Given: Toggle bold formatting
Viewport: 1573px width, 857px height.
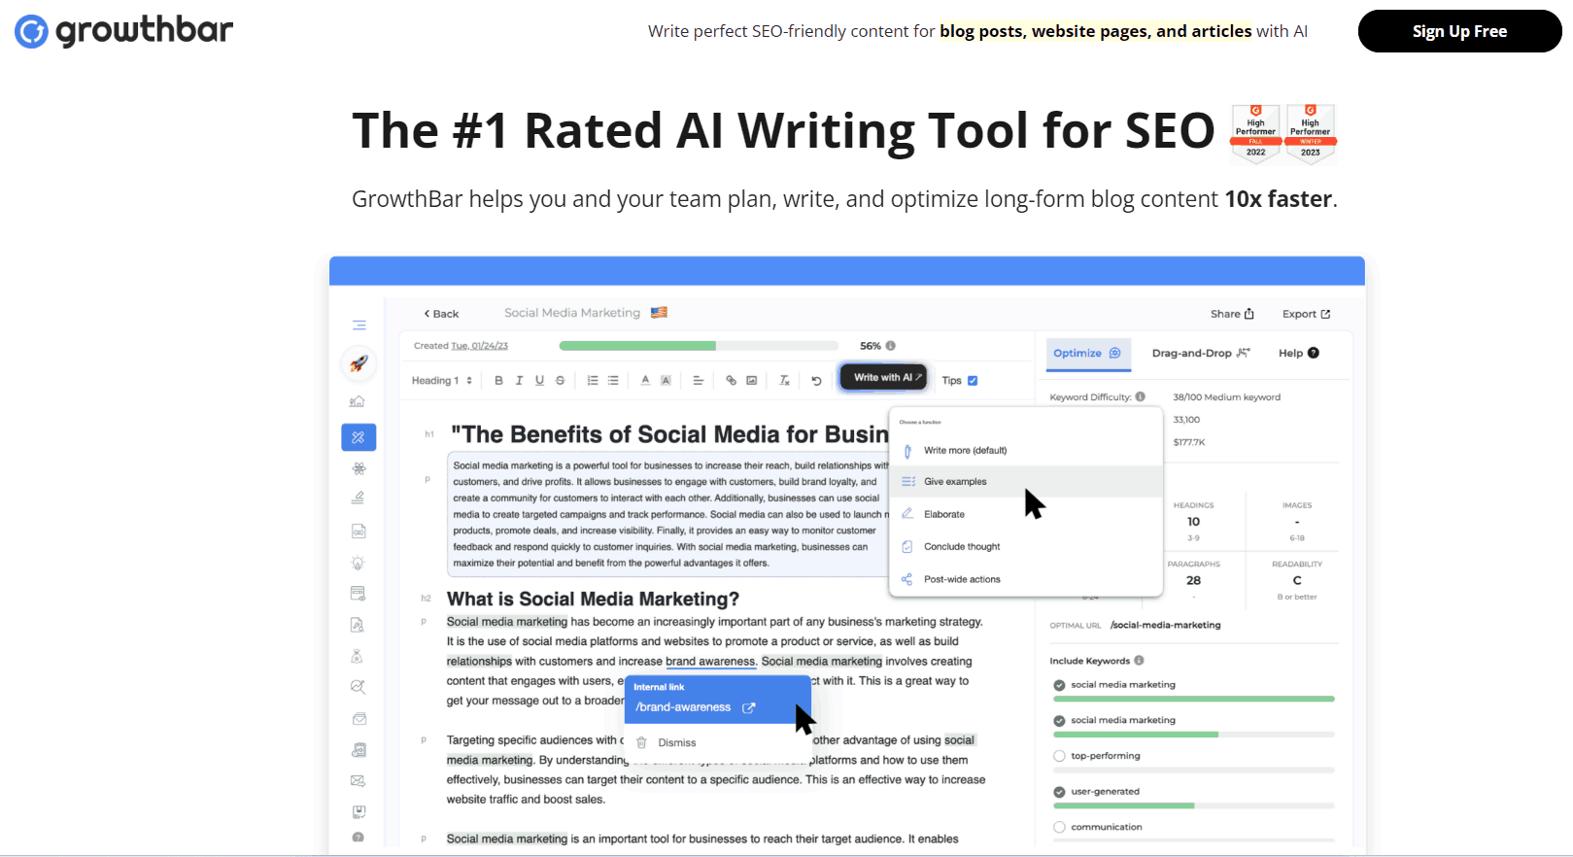Looking at the screenshot, I should click(498, 381).
